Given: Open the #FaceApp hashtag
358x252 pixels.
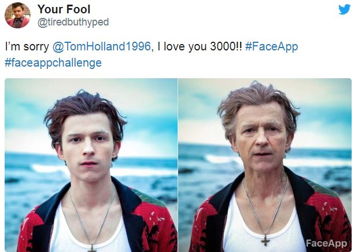Looking at the screenshot, I should [x=271, y=47].
